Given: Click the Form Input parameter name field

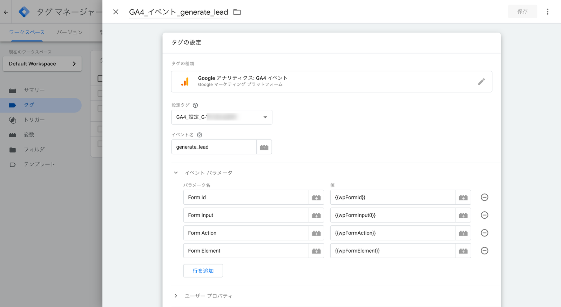Looking at the screenshot, I should point(246,215).
